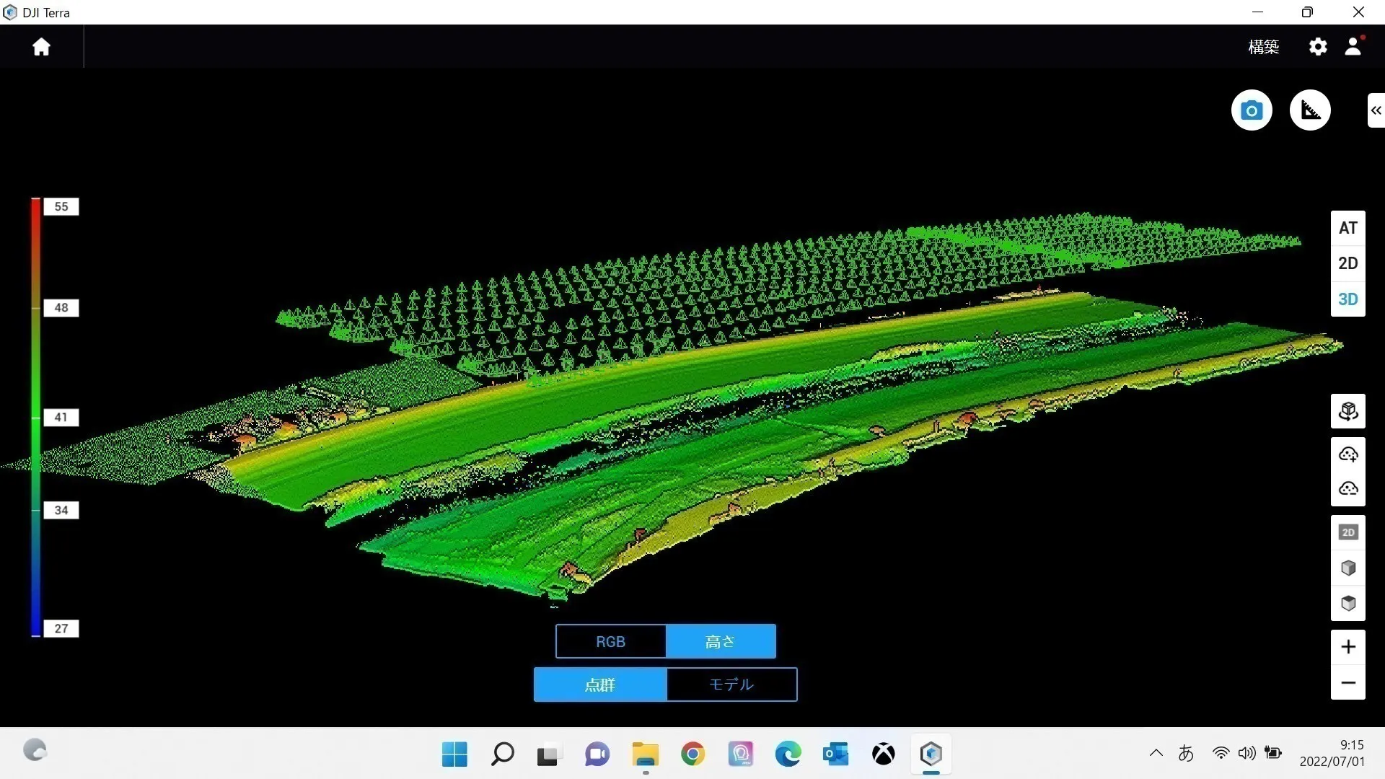Expand the collapsed side panel chevron
This screenshot has height=779, width=1385.
click(1376, 110)
